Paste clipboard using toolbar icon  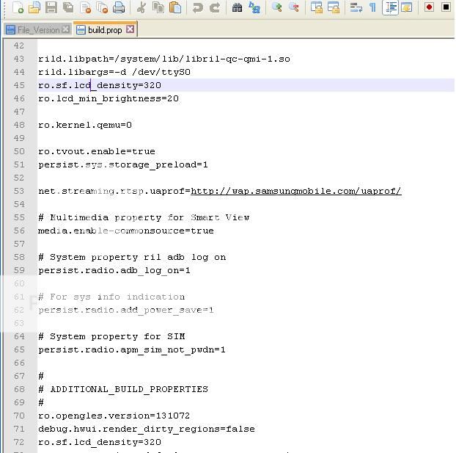click(175, 8)
